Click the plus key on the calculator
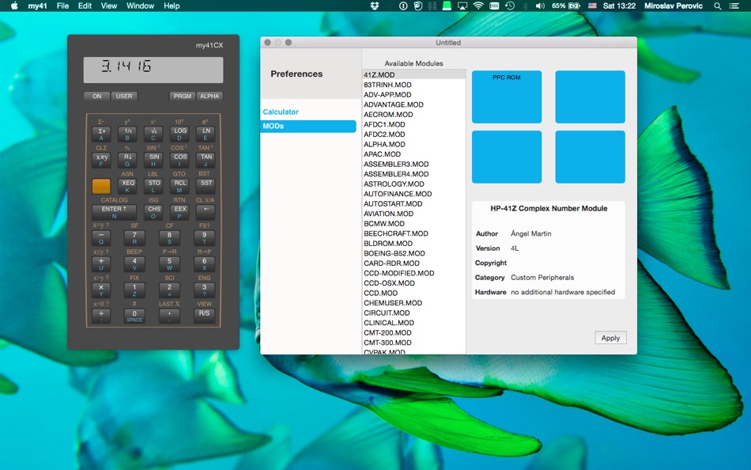Image resolution: width=751 pixels, height=470 pixels. [101, 264]
